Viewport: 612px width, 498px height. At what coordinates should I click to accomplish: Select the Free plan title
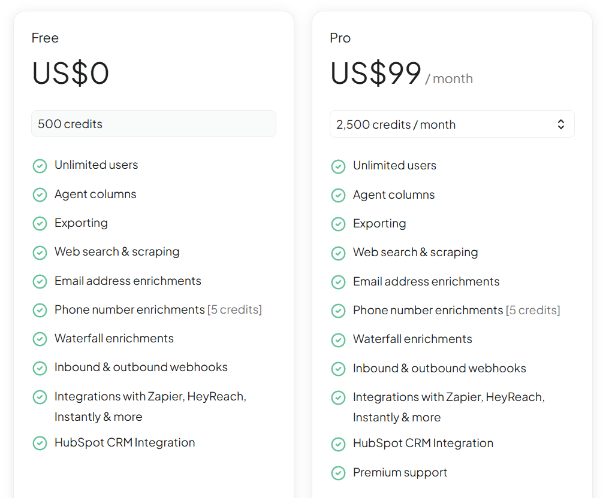click(45, 38)
